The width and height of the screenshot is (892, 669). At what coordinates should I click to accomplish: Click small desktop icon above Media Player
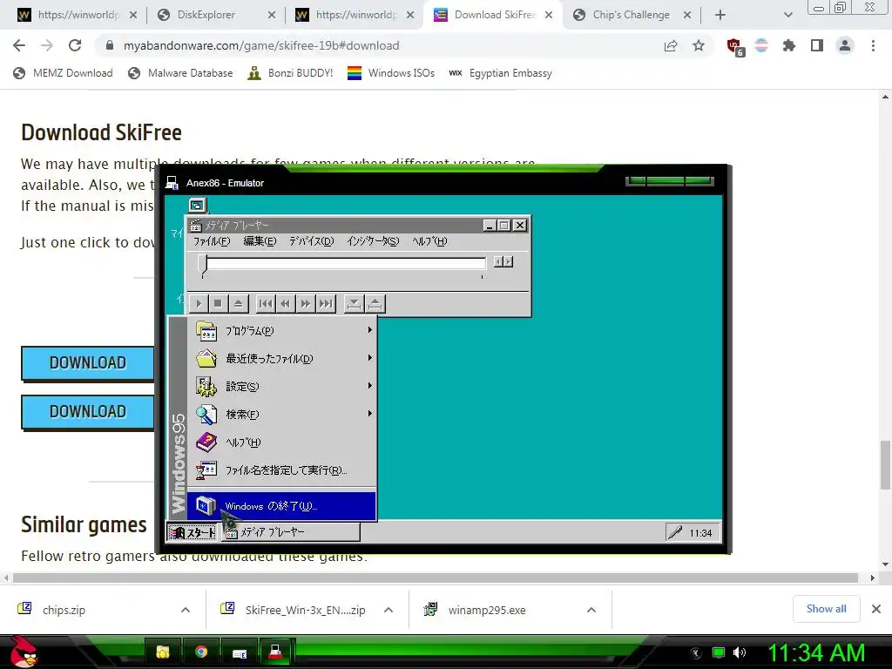pyautogui.click(x=198, y=206)
